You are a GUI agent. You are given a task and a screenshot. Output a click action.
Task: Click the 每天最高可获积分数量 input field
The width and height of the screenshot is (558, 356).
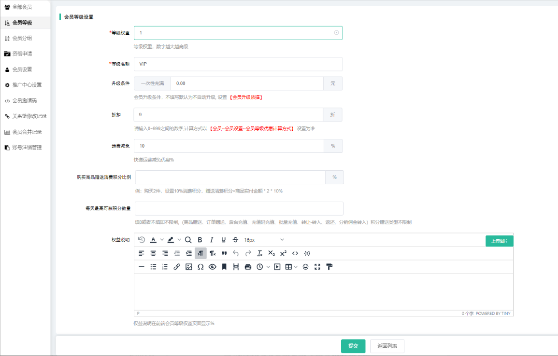[x=239, y=208]
